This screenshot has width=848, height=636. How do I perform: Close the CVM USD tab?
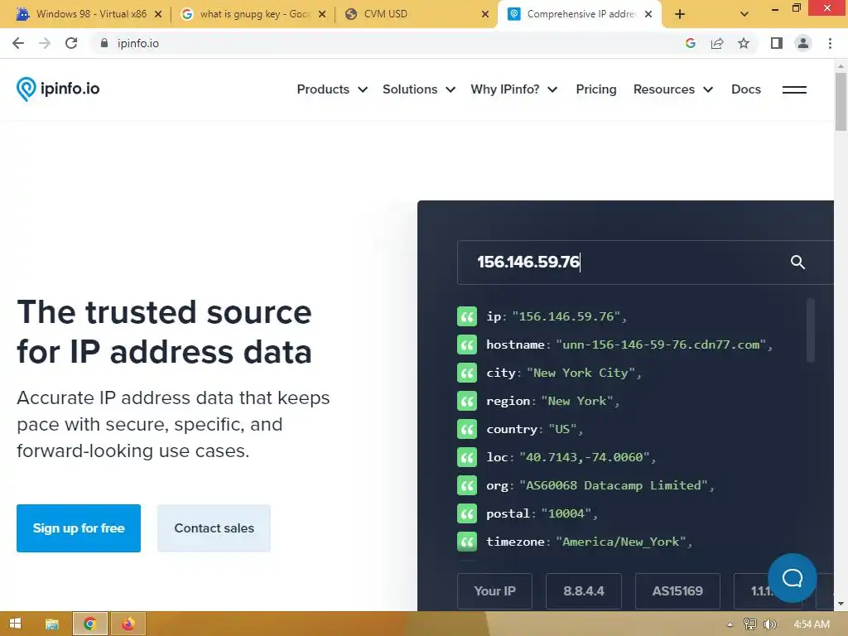pos(485,14)
